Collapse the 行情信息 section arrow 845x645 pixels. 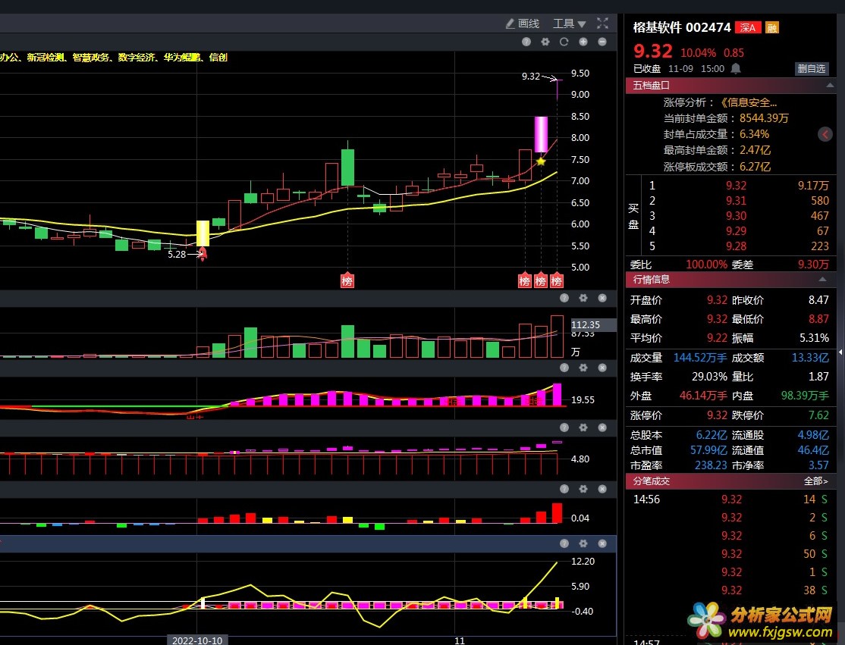[822, 279]
